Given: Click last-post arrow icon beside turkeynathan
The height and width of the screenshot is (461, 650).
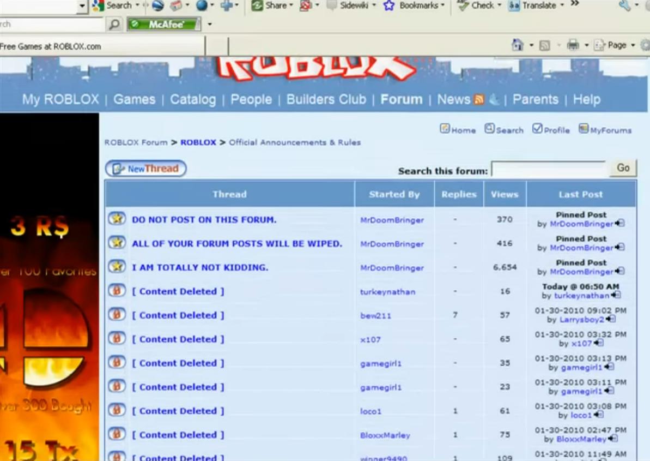Looking at the screenshot, I should tap(616, 295).
